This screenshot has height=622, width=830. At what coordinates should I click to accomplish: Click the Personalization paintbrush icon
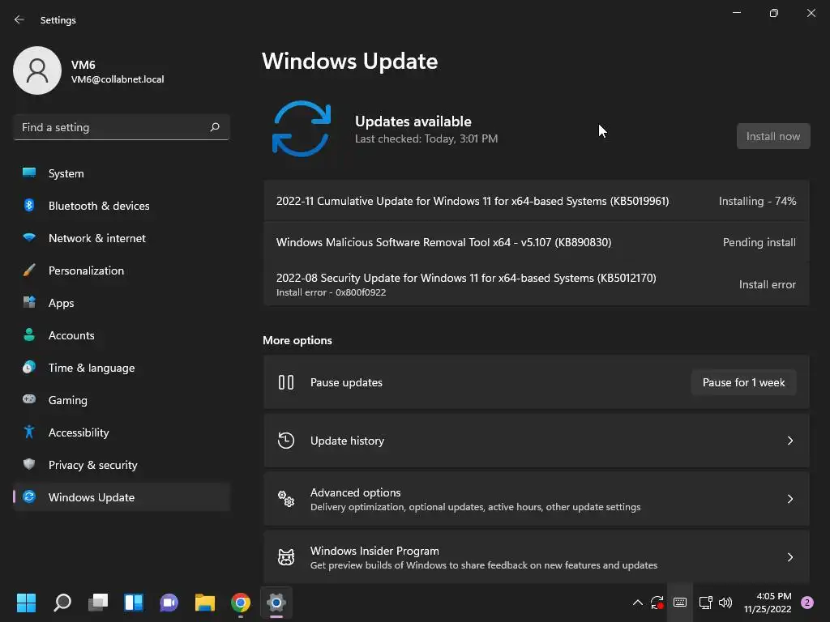[29, 271]
